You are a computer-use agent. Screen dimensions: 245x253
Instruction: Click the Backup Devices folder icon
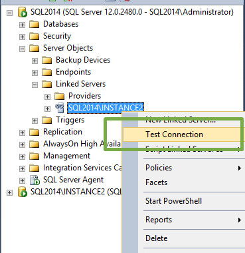pos(47,60)
